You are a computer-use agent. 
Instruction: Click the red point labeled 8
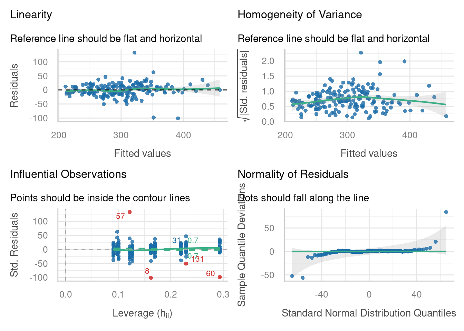[151, 278]
